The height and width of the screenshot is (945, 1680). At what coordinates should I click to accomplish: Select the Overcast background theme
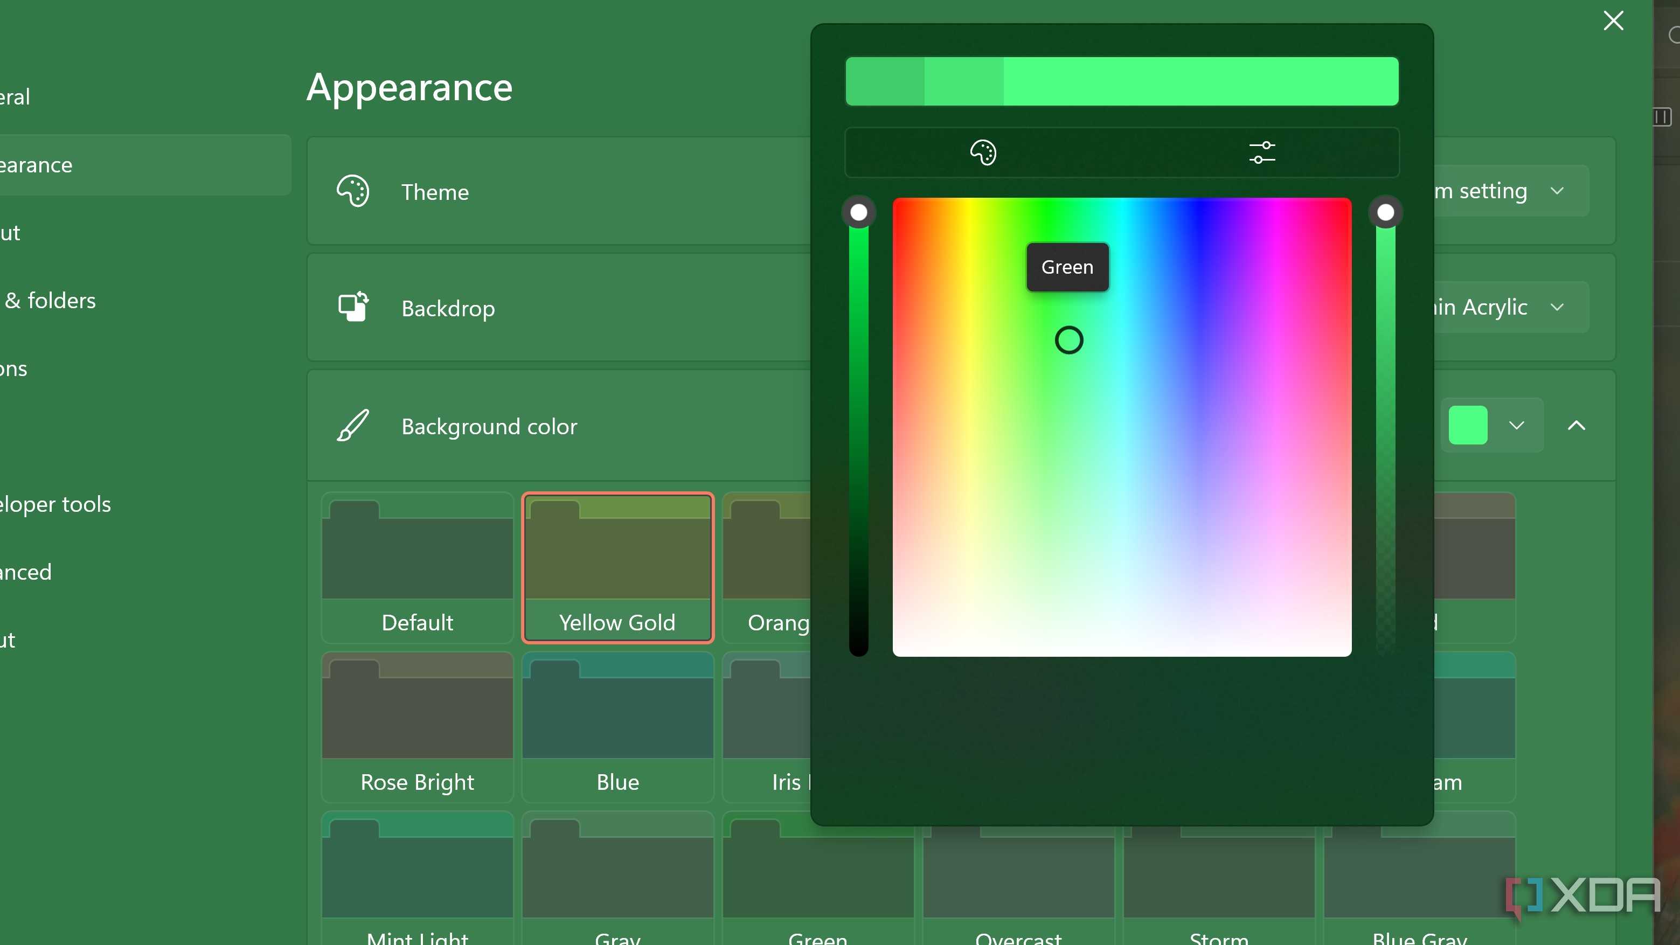pyautogui.click(x=1019, y=887)
